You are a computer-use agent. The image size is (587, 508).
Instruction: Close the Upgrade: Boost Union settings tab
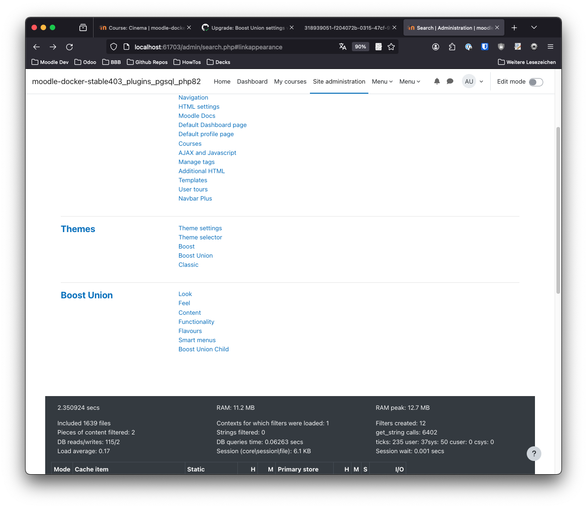(x=292, y=28)
